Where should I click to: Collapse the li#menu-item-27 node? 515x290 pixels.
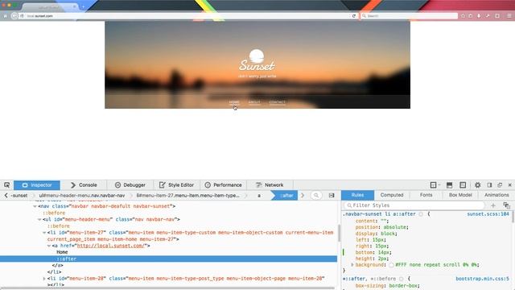pyautogui.click(x=44, y=233)
